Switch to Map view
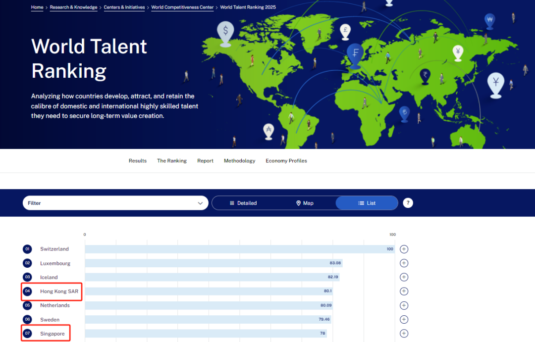Image resolution: width=535 pixels, height=342 pixels. pyautogui.click(x=305, y=203)
